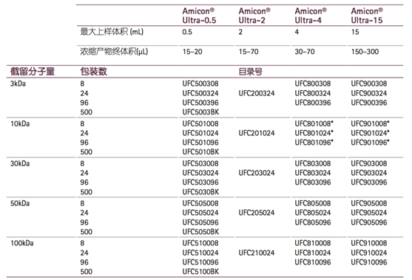
Task: Select the 15-70 concentrate volume cell
Action: 249,52
